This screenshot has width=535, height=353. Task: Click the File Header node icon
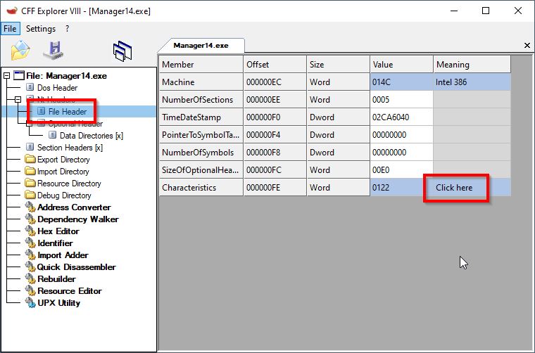[x=42, y=111]
